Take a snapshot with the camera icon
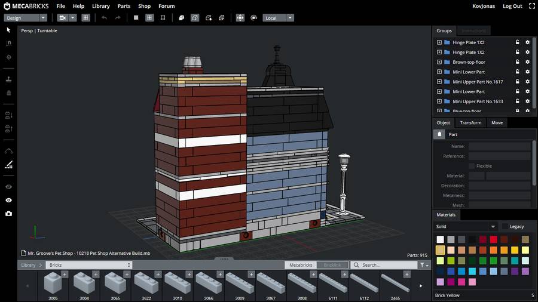The width and height of the screenshot is (538, 302). click(x=8, y=214)
